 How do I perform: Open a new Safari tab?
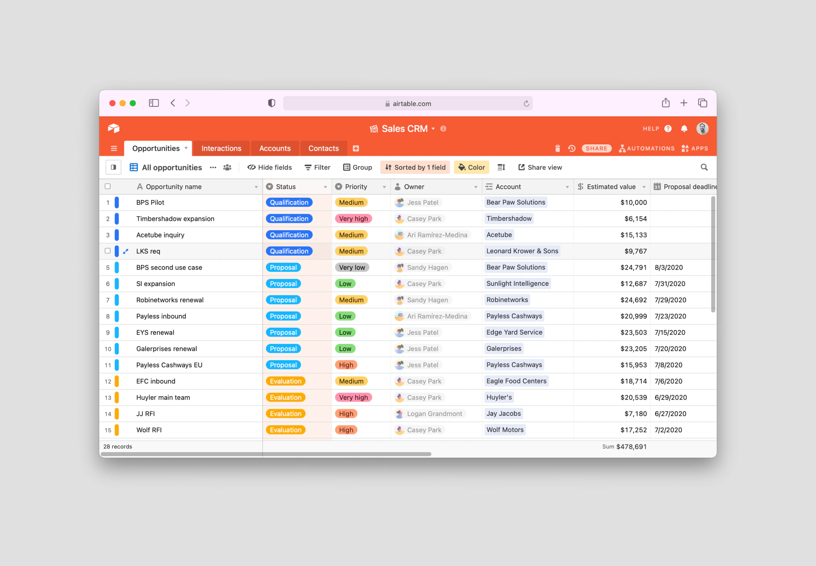684,103
